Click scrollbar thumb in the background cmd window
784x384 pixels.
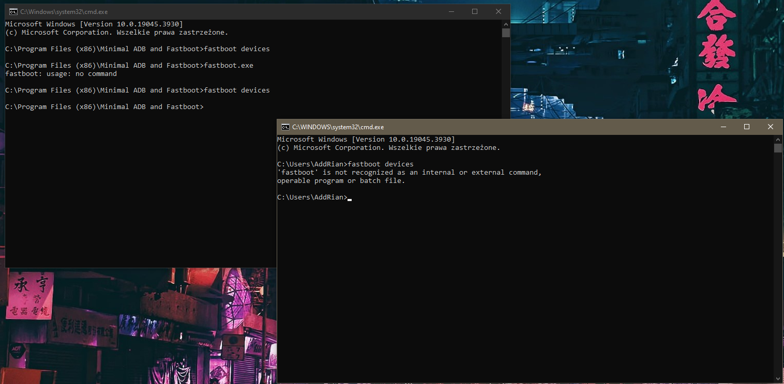click(506, 33)
